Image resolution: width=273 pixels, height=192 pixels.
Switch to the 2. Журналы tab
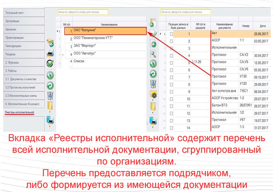coord(24,62)
